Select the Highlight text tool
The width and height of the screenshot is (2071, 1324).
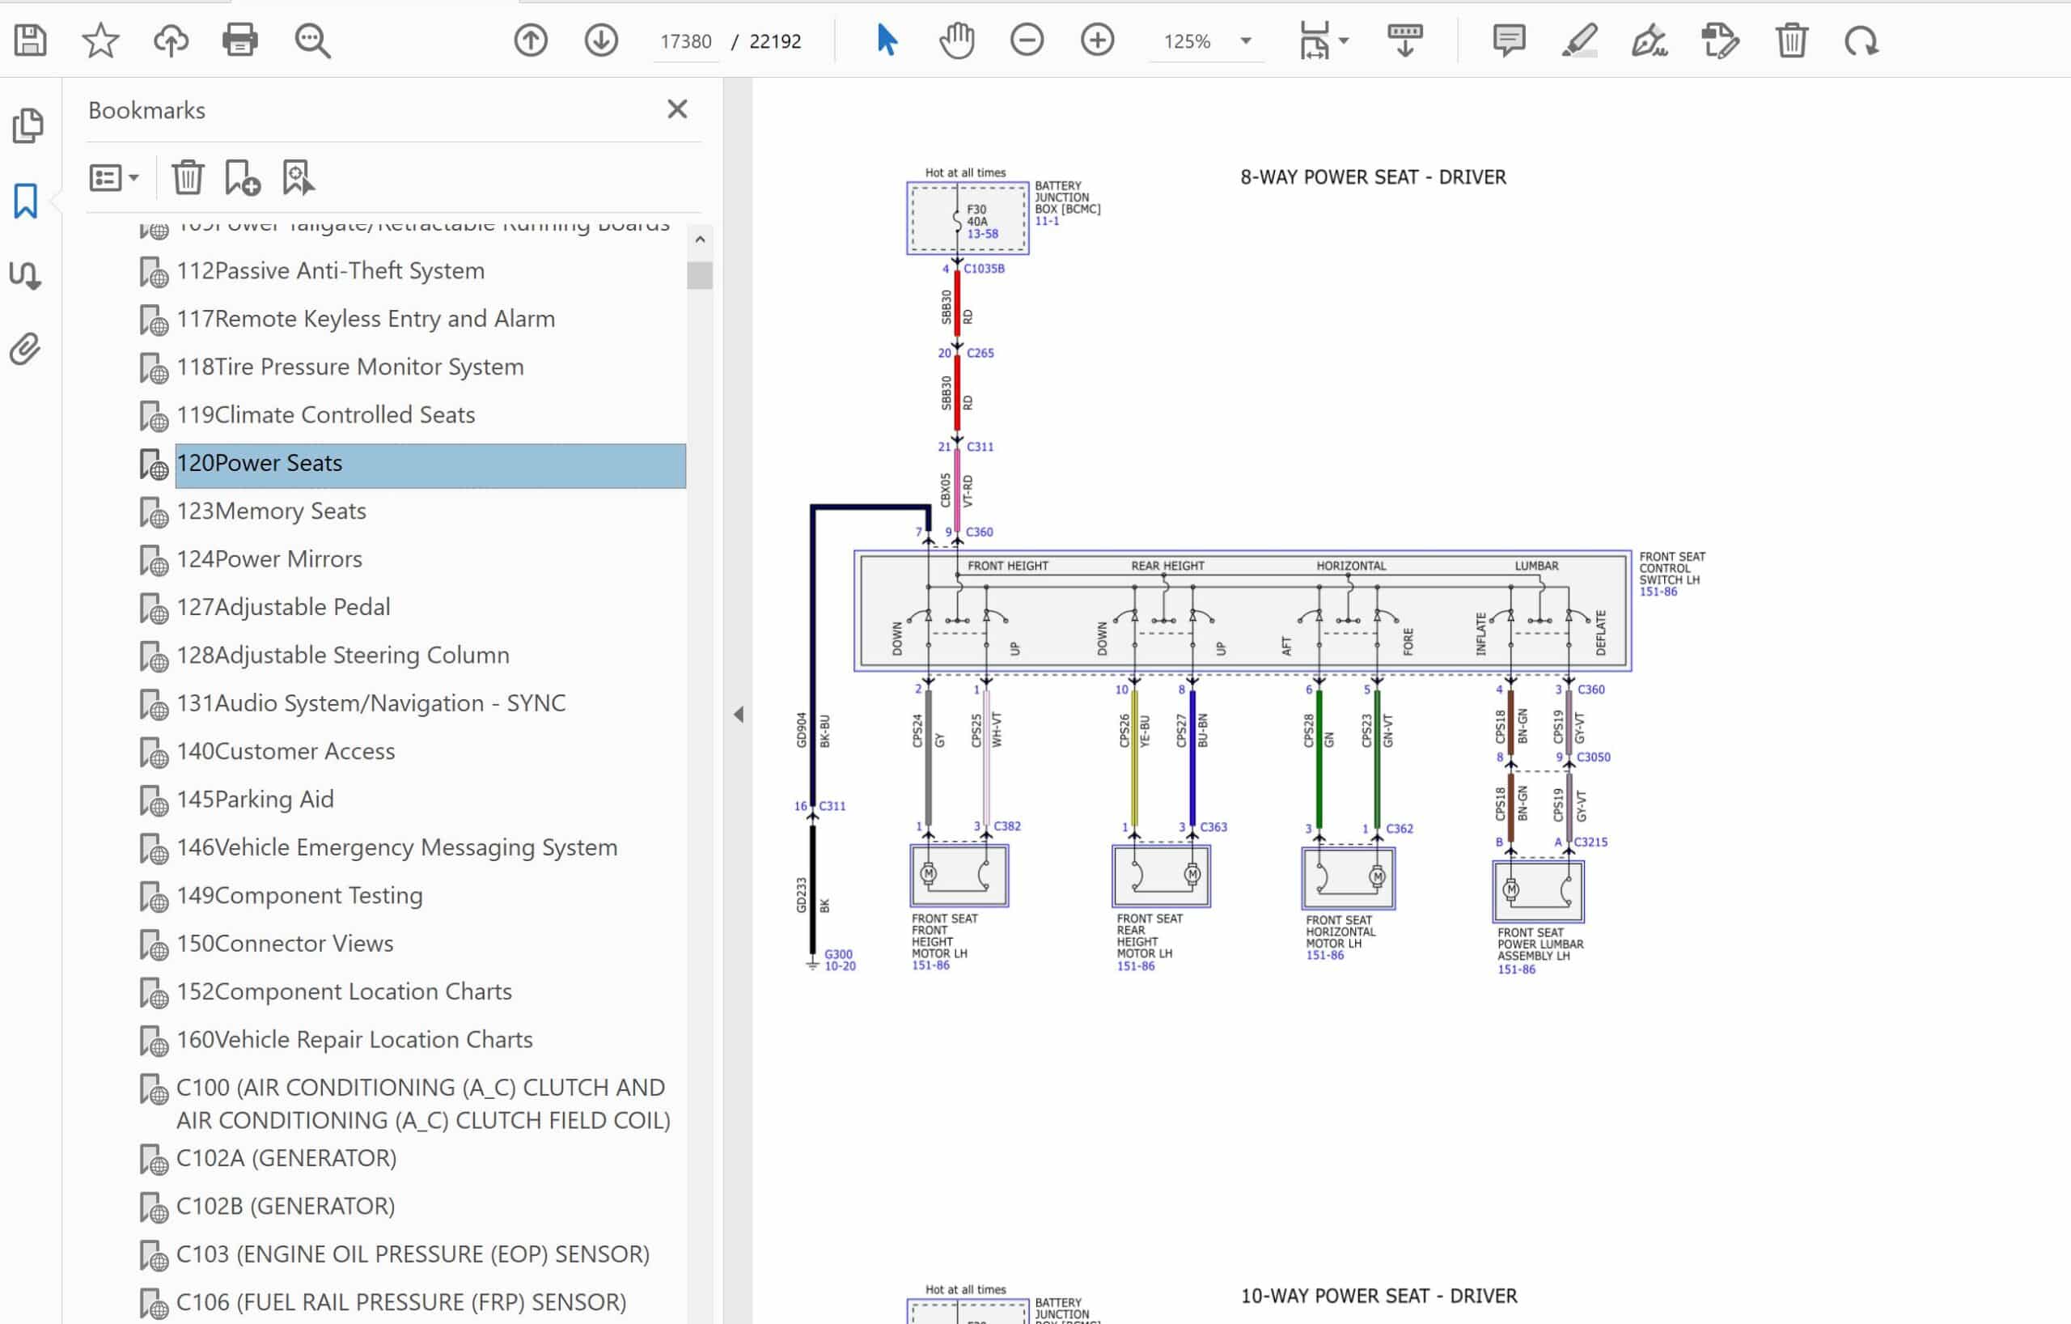tap(1579, 40)
